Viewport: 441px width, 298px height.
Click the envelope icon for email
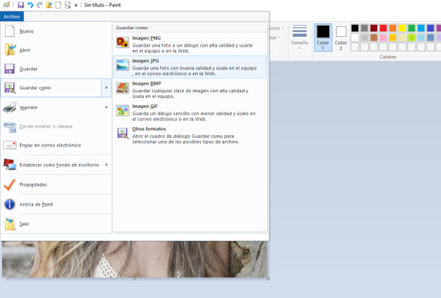(x=9, y=145)
